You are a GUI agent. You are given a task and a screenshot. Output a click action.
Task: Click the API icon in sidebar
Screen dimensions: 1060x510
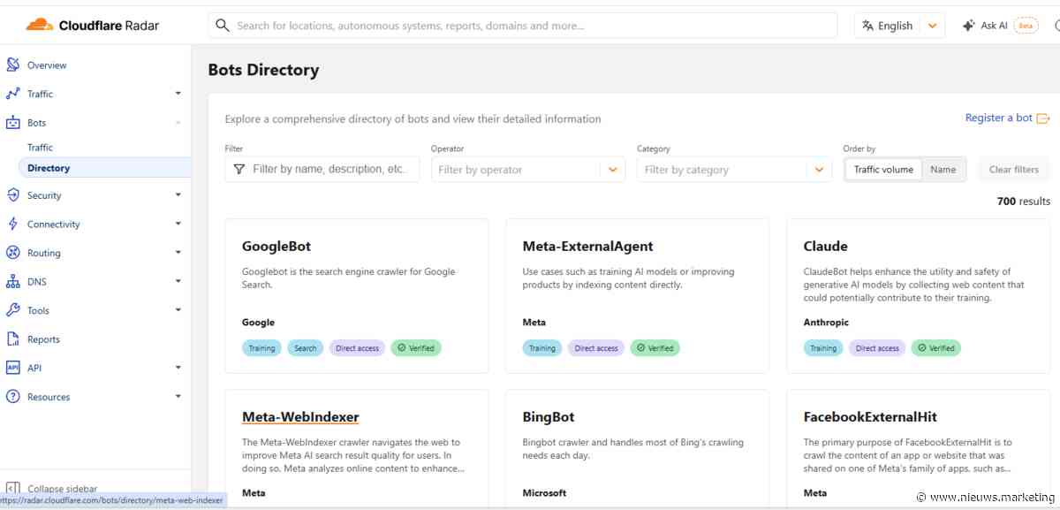click(x=12, y=368)
